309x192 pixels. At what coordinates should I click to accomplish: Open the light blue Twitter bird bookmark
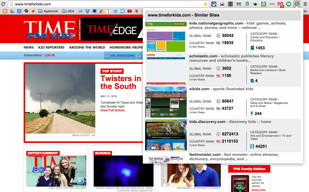click(116, 11)
